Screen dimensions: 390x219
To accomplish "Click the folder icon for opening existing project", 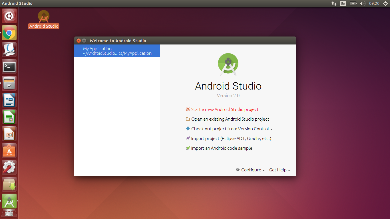I will [x=188, y=119].
